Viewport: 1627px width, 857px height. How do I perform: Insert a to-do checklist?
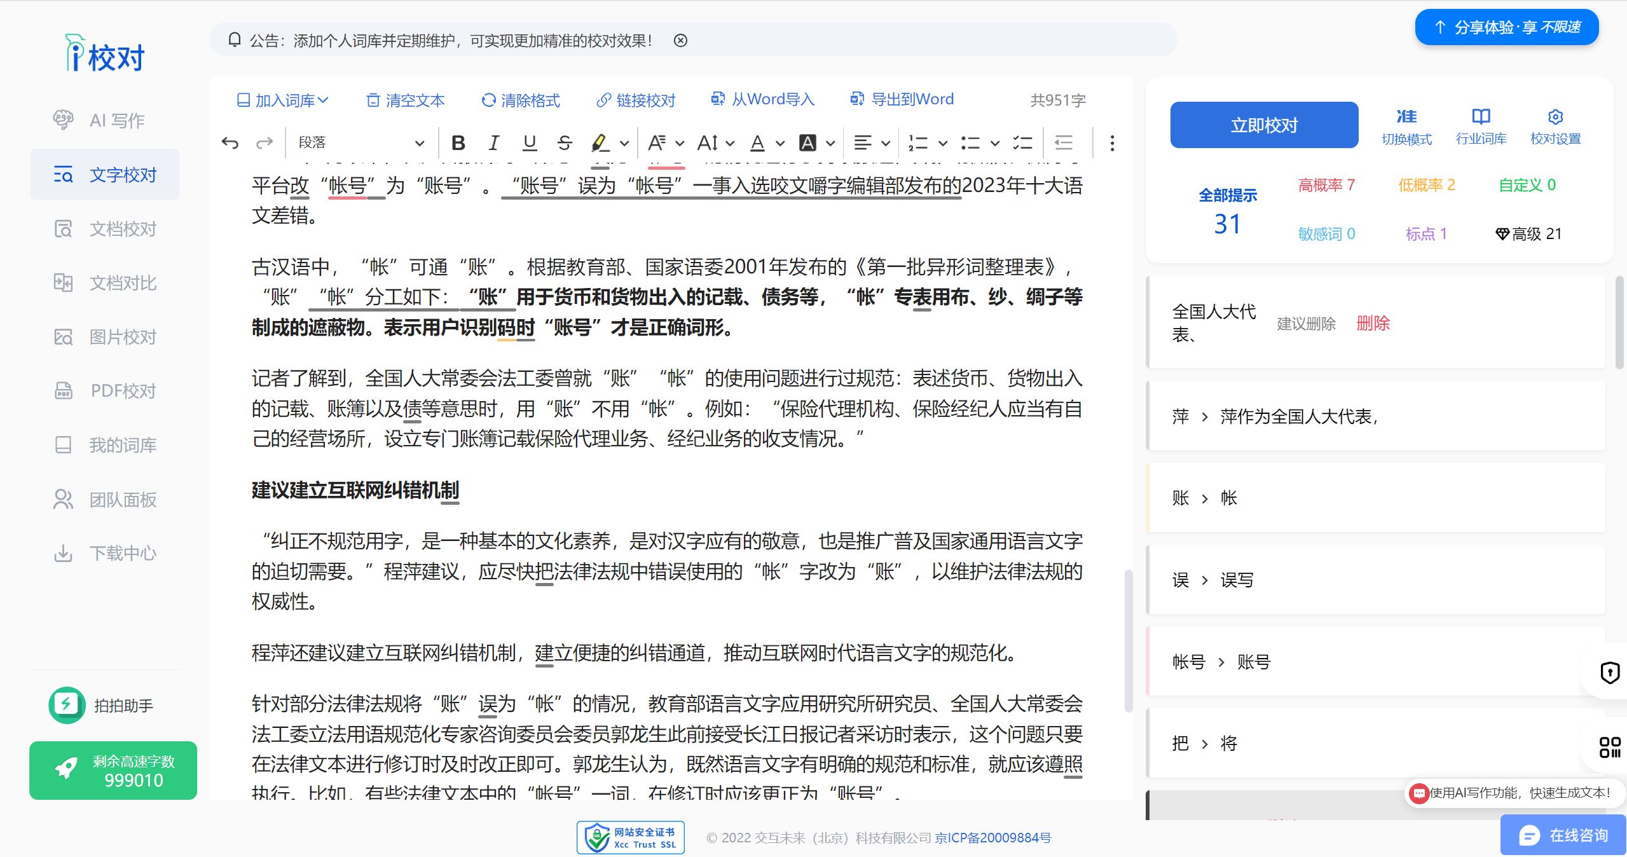pyautogui.click(x=1022, y=143)
